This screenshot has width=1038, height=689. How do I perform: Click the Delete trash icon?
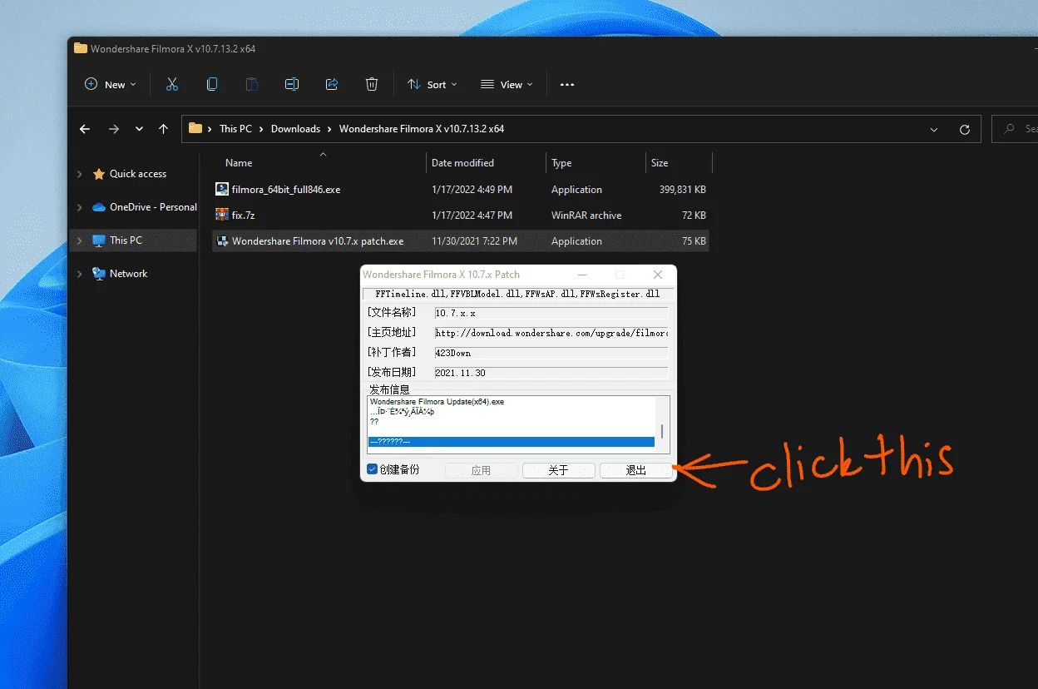point(372,84)
